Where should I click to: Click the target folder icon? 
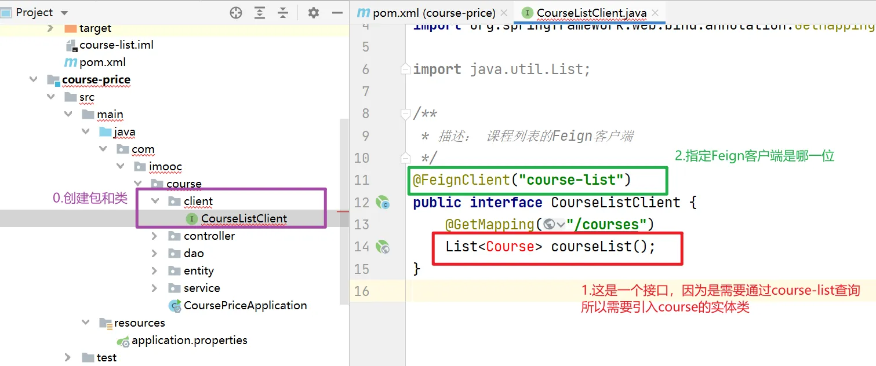pyautogui.click(x=70, y=28)
